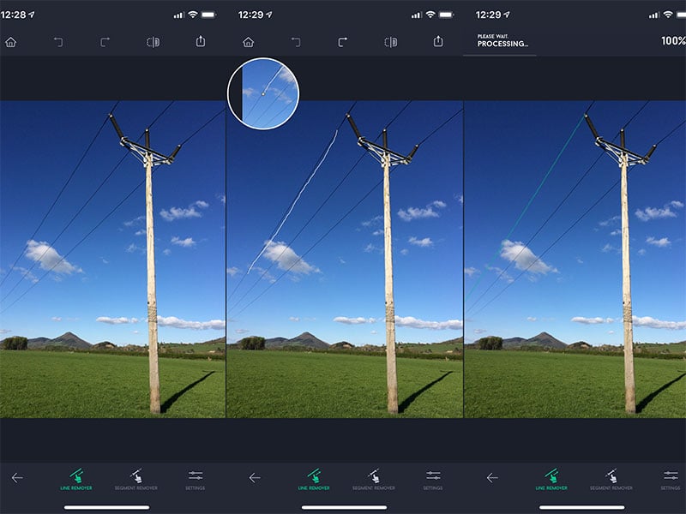Open the share/export icon on left phone screen

[201, 41]
